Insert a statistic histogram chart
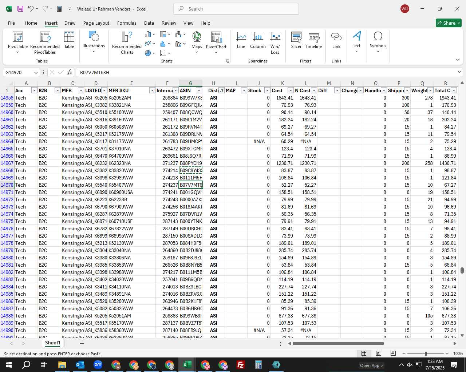Viewport: 466px width, 372px height. click(165, 44)
